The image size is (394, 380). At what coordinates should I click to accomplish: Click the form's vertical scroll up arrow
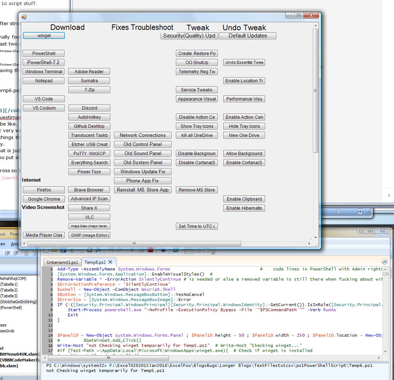(x=316, y=25)
